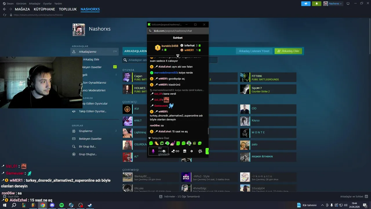Open M O N T E friend card
The width and height of the screenshot is (371, 209).
click(x=268, y=133)
